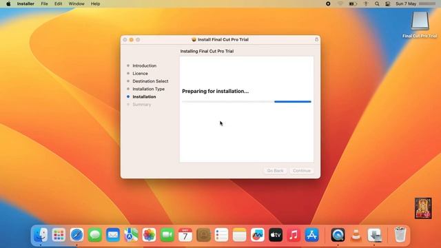Open the Edit menu
The image size is (441, 248).
[x=58, y=3]
